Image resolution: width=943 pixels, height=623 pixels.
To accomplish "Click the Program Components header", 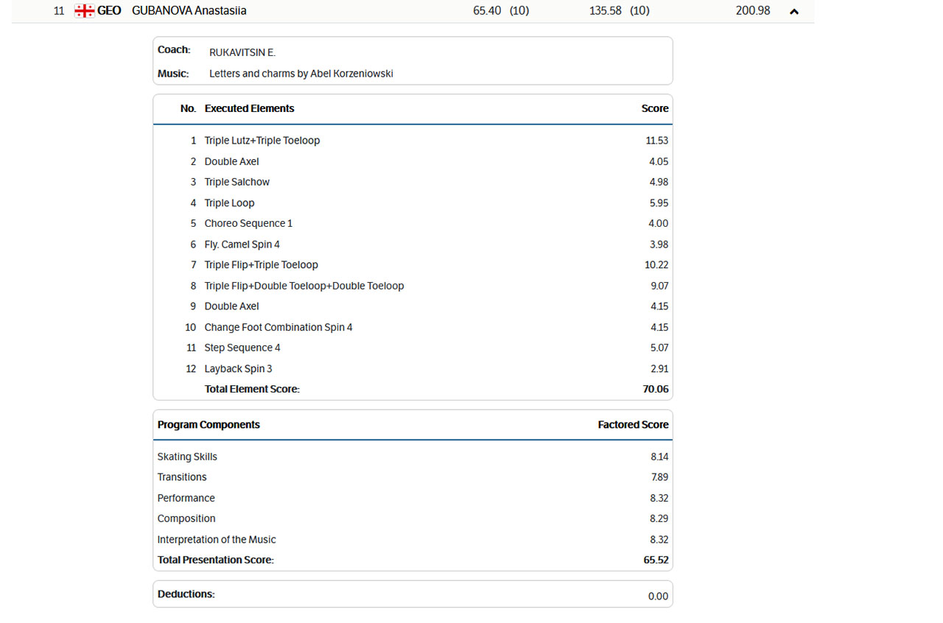I will pyautogui.click(x=208, y=424).
